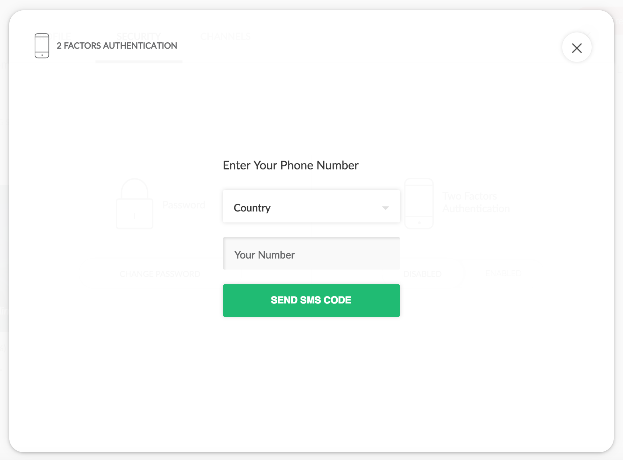Image resolution: width=623 pixels, height=460 pixels.
Task: Switch to the faded CHANNELS tab
Action: click(x=225, y=36)
